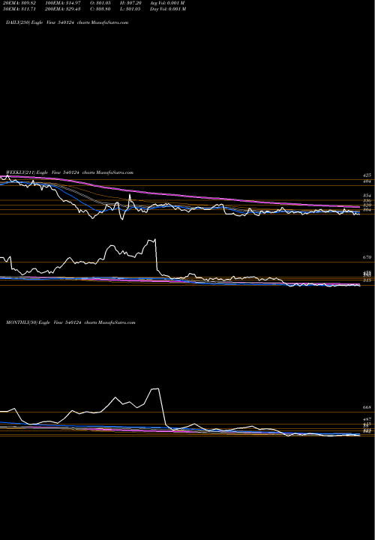Click the 20EMA value in header
Image resolution: width=375 pixels, height=540 pixels.
click(x=18, y=3)
